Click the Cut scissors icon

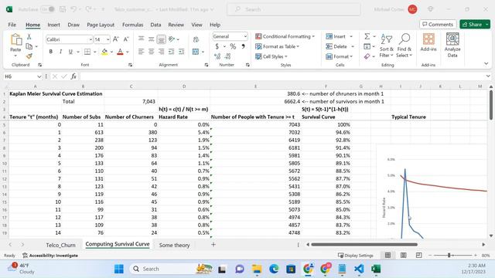[x=29, y=37]
